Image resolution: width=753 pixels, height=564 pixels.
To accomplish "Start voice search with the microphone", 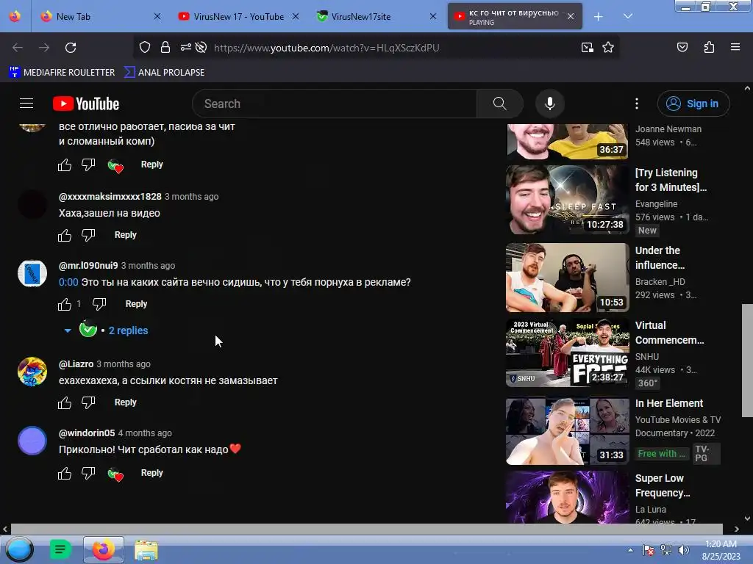I will [550, 104].
